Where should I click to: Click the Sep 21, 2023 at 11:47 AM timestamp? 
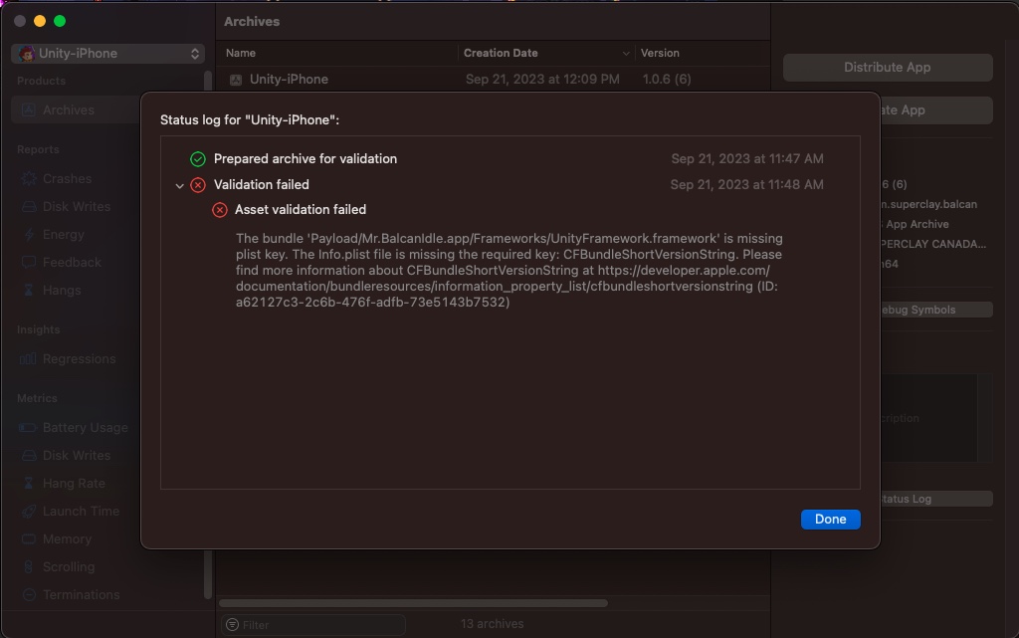click(x=746, y=159)
